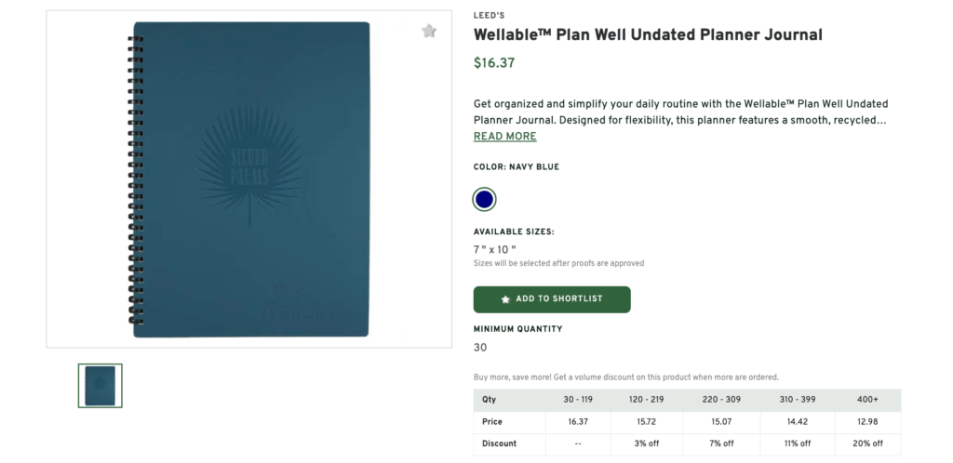Image resolution: width=953 pixels, height=463 pixels.
Task: Click the Wellable Plan Well product title
Action: click(x=648, y=35)
